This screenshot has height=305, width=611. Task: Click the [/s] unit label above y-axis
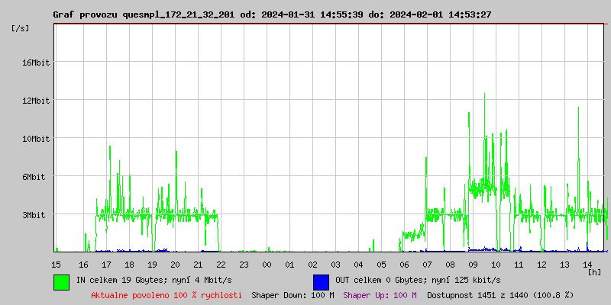coord(21,28)
